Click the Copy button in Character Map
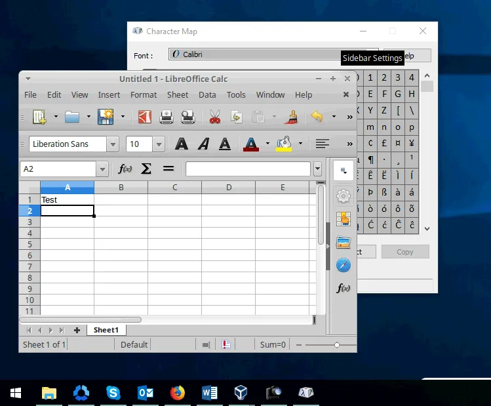Viewport: 491px width, 406px height. [x=404, y=252]
